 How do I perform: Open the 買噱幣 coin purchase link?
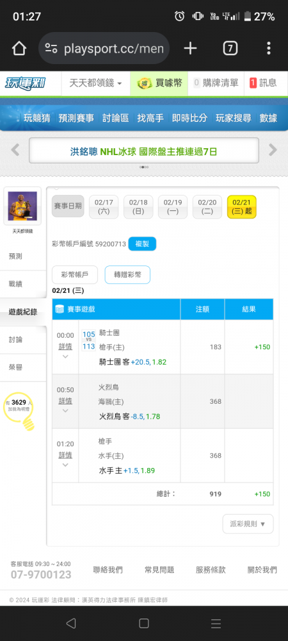159,83
